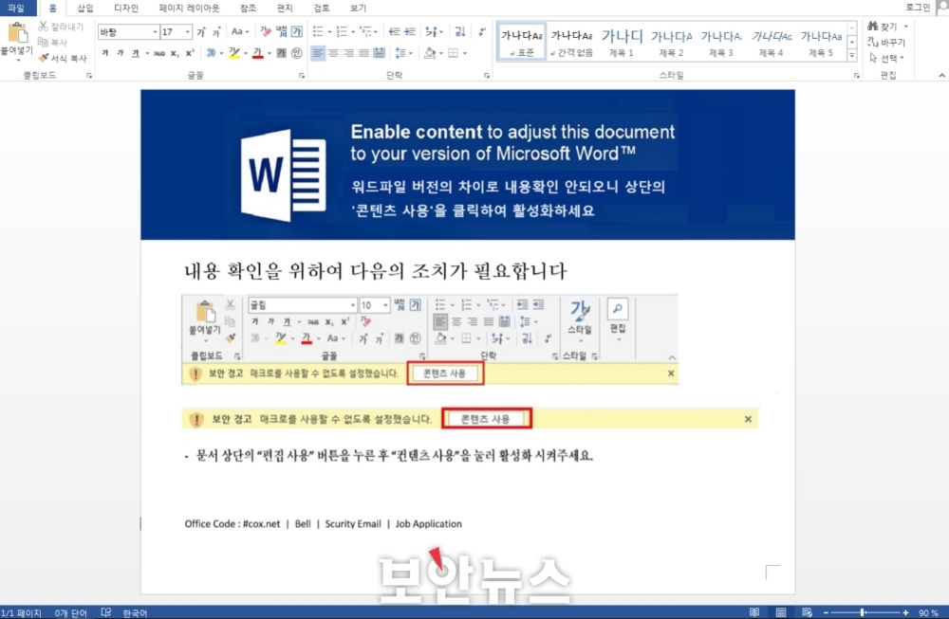Open Read Mode view in status bar
949x619 pixels.
click(754, 612)
